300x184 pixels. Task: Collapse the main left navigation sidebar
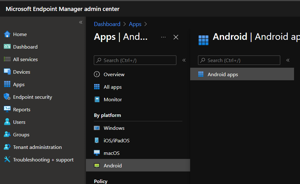[x=81, y=22]
